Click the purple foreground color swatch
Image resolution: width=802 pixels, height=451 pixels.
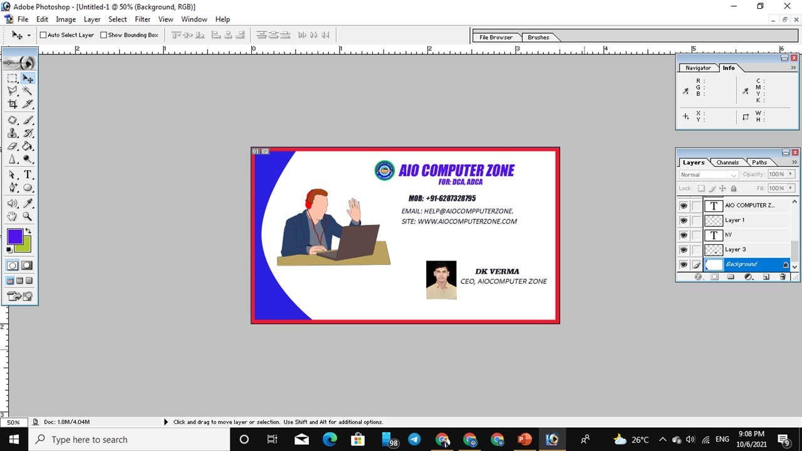pos(15,237)
